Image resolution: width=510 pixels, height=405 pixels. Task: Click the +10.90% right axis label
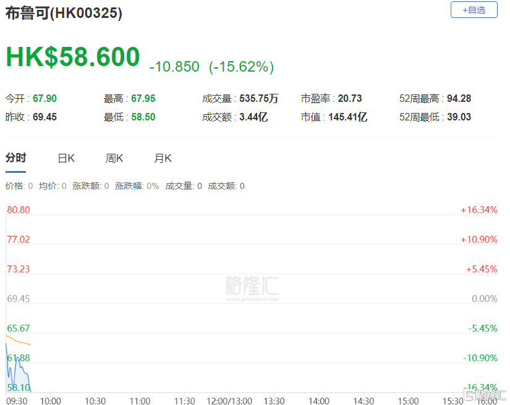click(478, 240)
